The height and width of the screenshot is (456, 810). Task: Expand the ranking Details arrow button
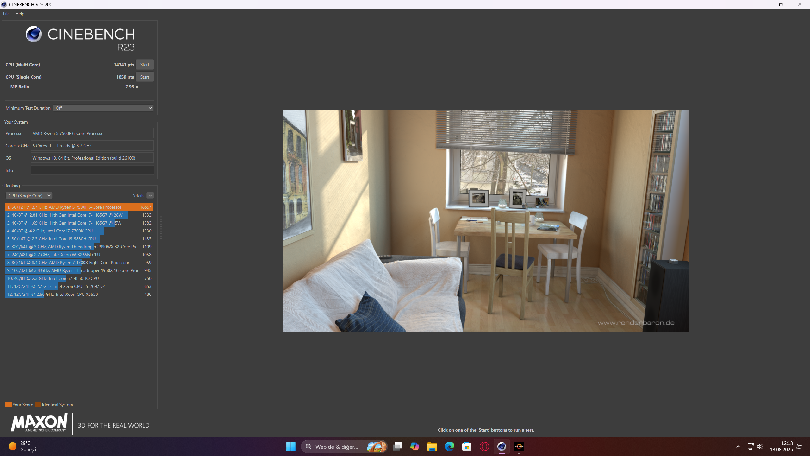(150, 196)
